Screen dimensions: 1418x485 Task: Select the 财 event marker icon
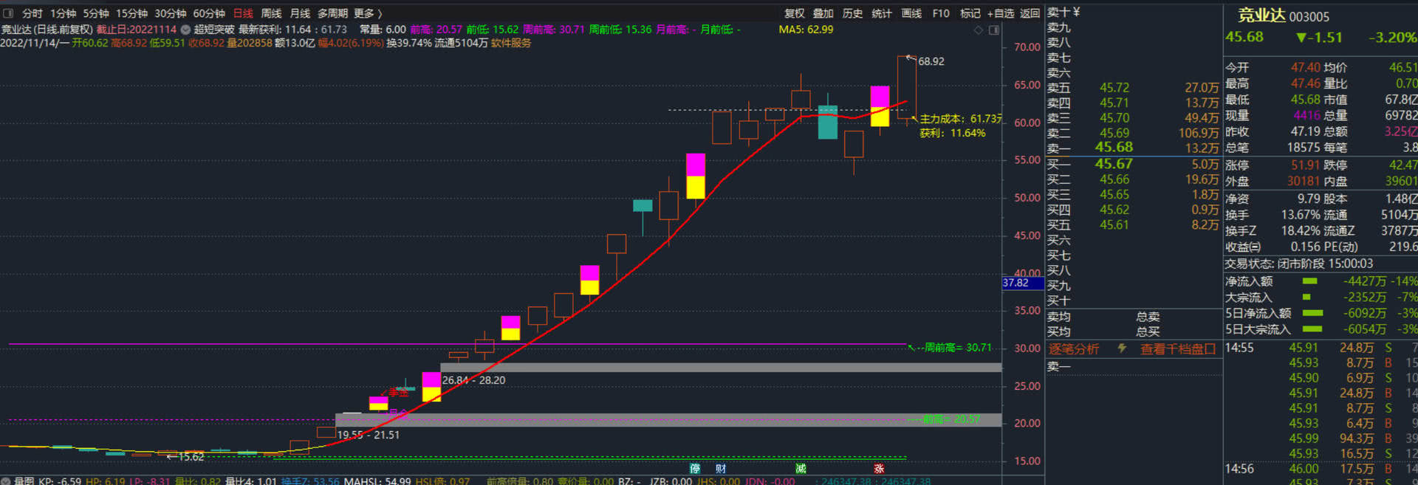click(x=721, y=468)
